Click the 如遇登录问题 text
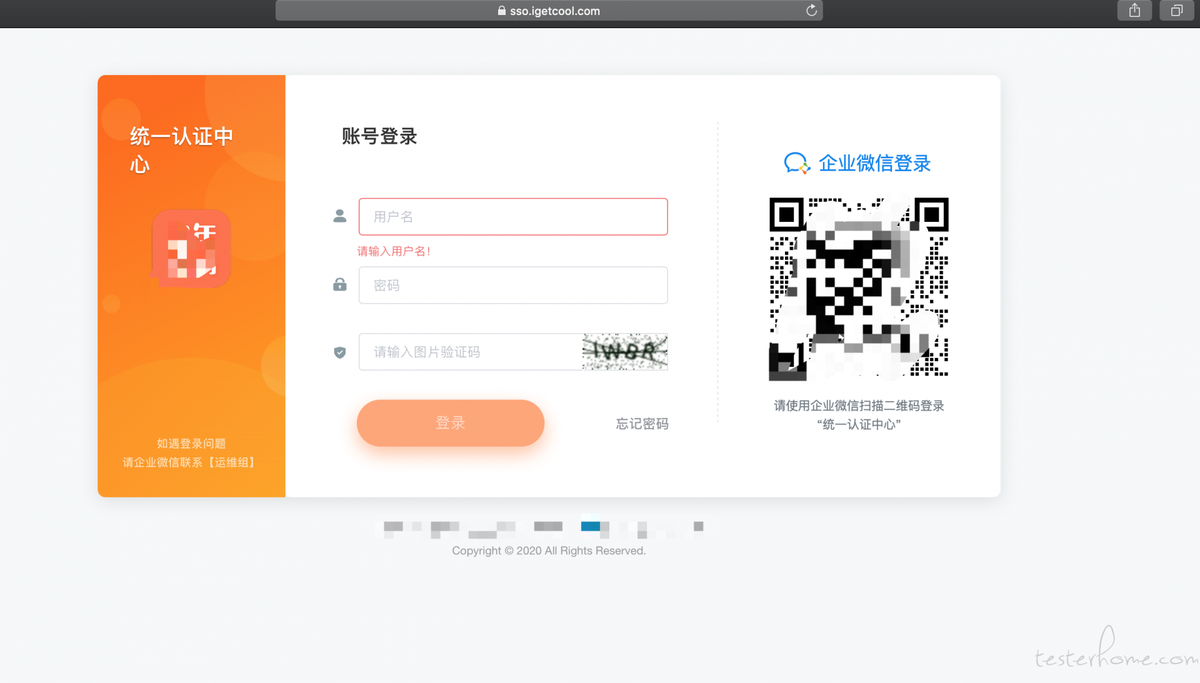Image resolution: width=1200 pixels, height=683 pixels. coord(191,444)
